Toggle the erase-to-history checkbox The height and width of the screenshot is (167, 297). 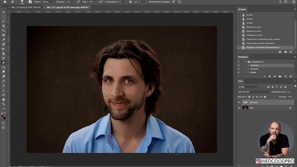(148, 2)
